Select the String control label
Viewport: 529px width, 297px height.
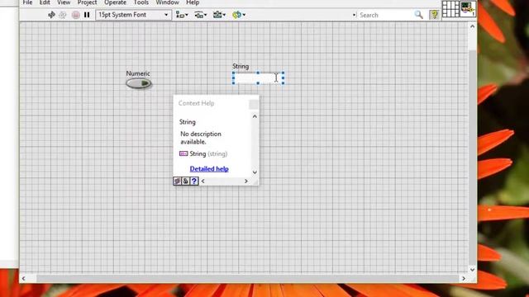click(241, 66)
